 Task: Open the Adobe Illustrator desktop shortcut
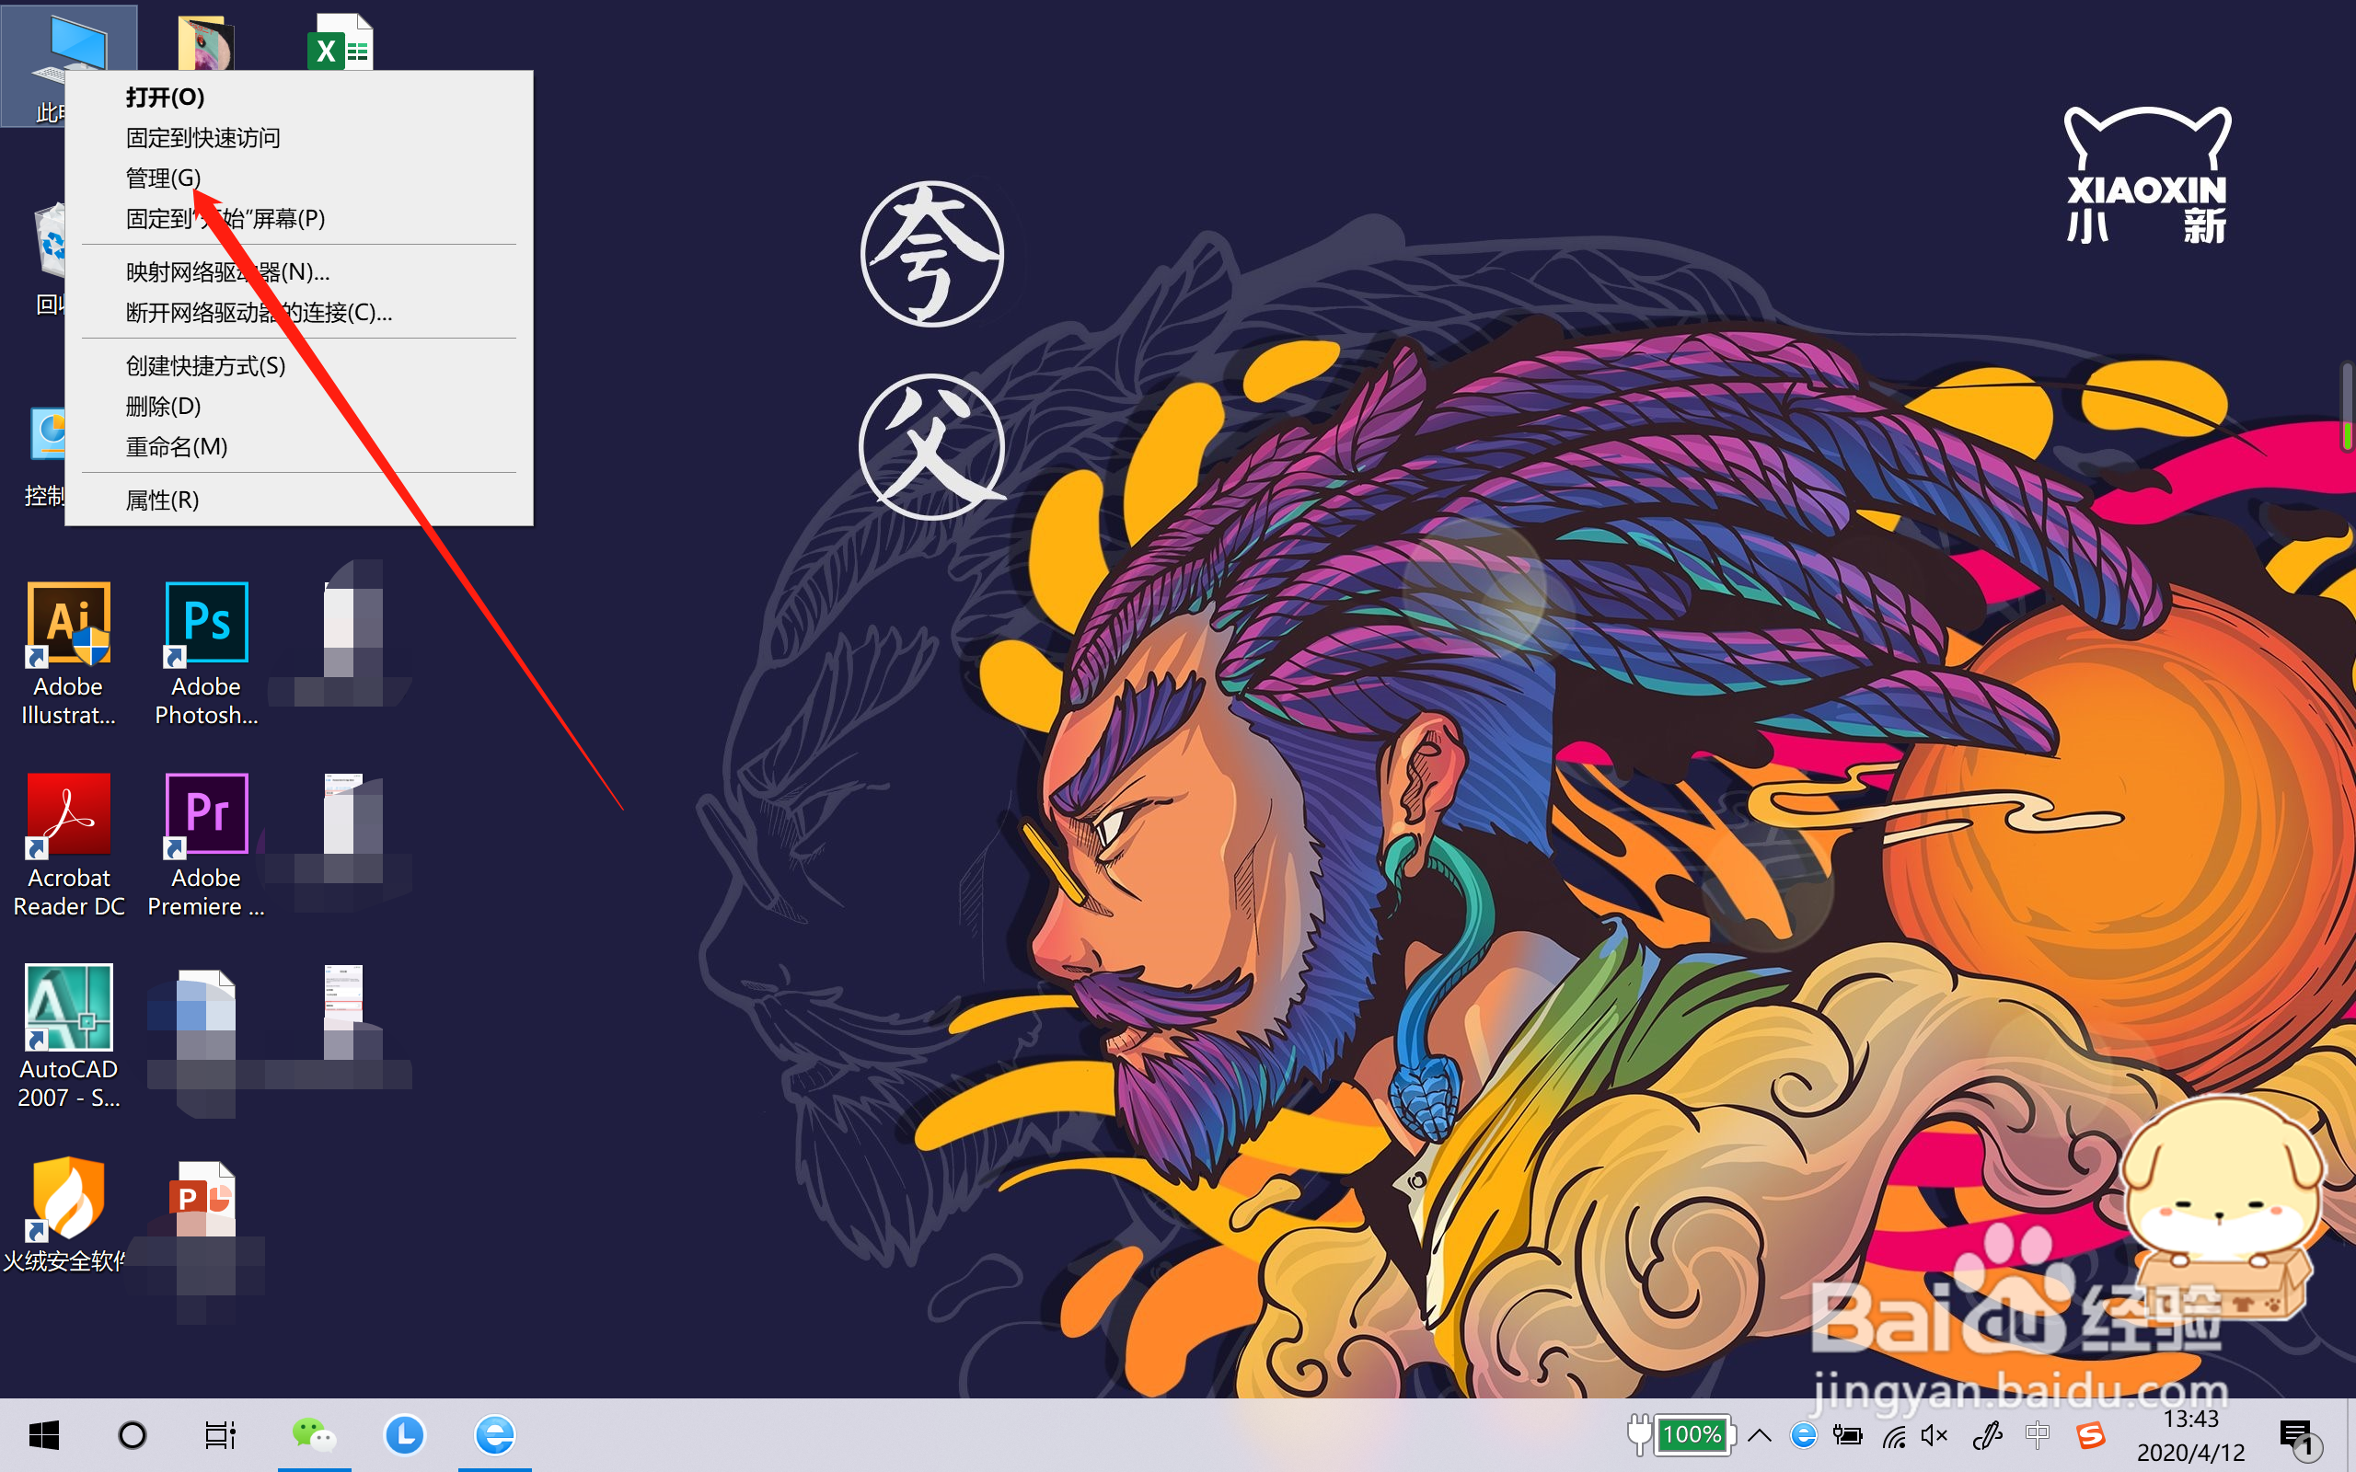click(x=68, y=624)
